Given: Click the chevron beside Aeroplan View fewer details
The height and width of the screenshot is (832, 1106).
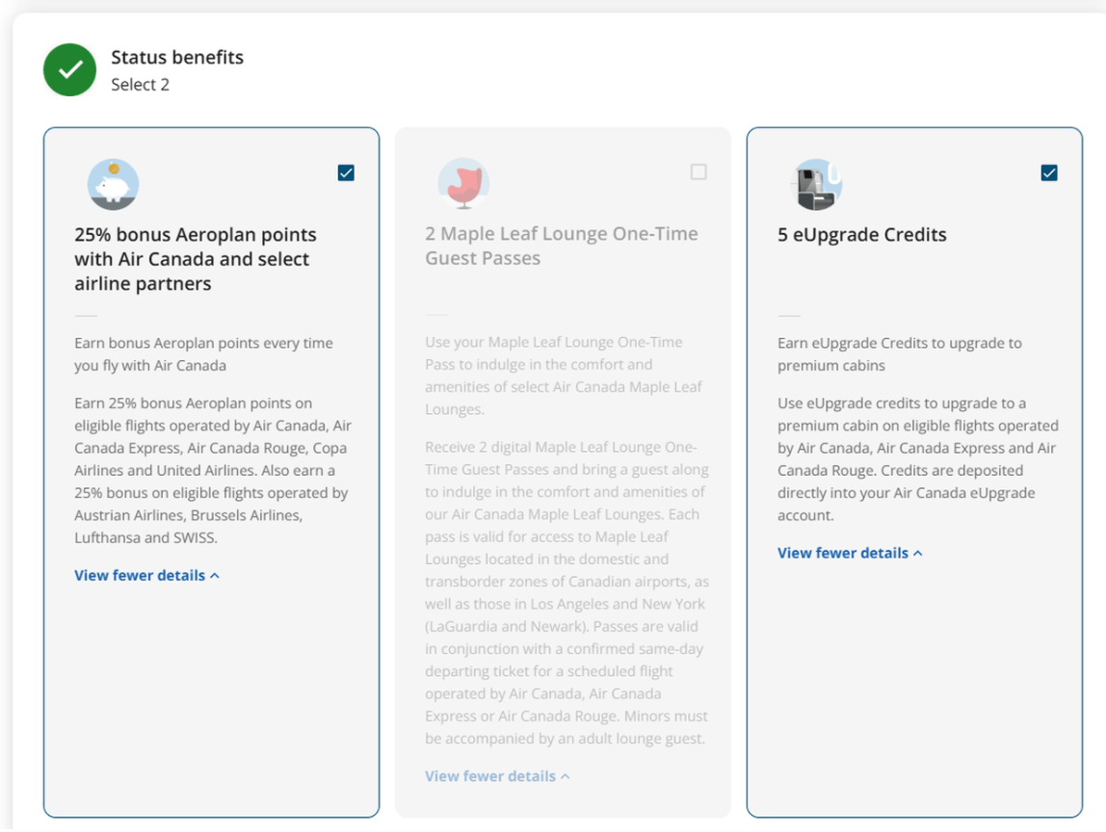Looking at the screenshot, I should (x=215, y=576).
